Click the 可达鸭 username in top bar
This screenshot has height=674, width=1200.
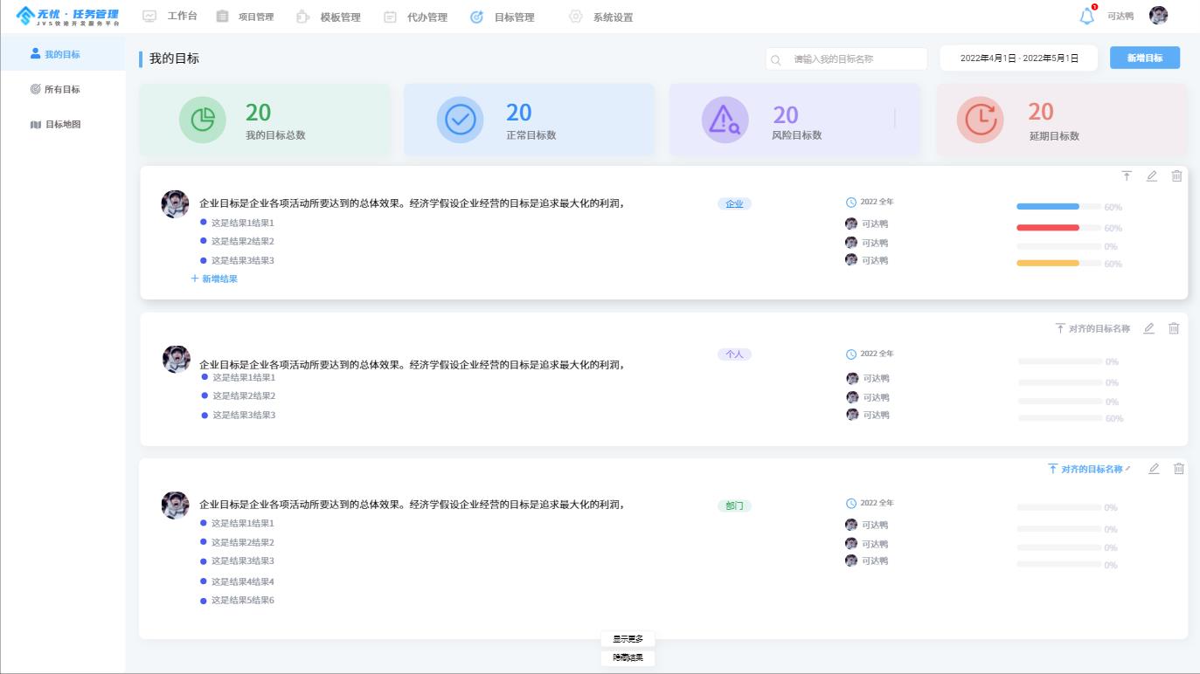click(x=1120, y=16)
